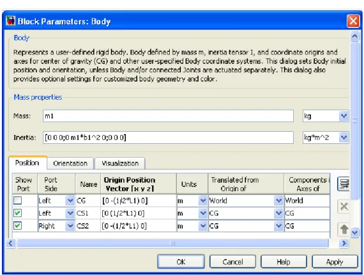The height and width of the screenshot is (275, 364).
Task: Click the Translated from Origin of header
Action: click(246, 184)
